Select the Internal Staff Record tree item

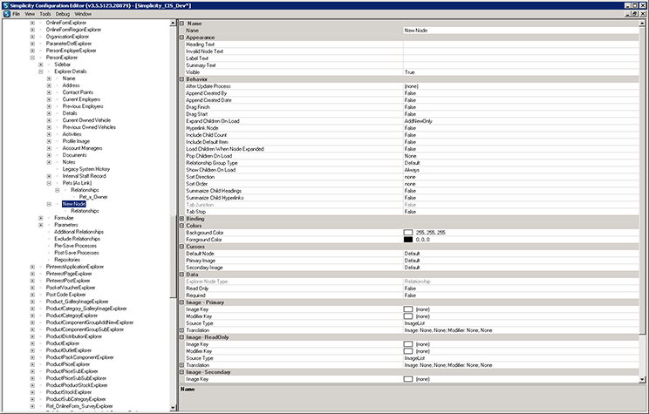pos(84,176)
